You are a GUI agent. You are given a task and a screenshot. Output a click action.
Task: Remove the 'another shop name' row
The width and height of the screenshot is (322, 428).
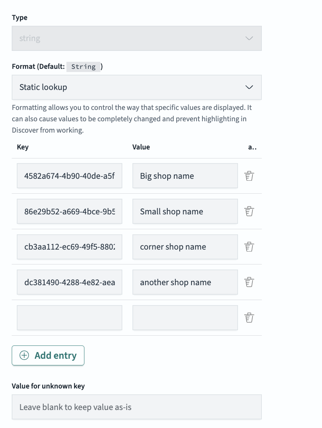(249, 282)
